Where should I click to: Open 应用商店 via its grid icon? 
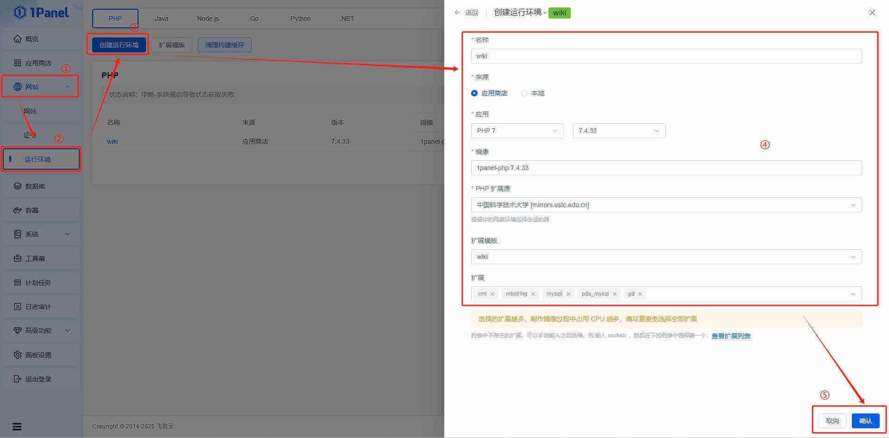[18, 63]
